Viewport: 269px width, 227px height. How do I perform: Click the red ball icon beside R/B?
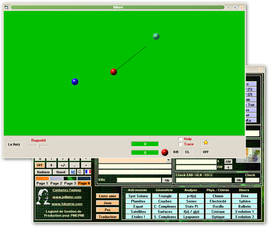pos(165,152)
